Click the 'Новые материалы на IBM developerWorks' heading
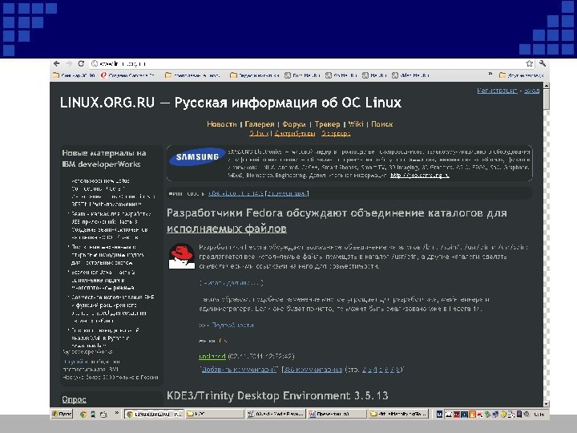Image resolution: width=577 pixels, height=433 pixels. tap(104, 158)
